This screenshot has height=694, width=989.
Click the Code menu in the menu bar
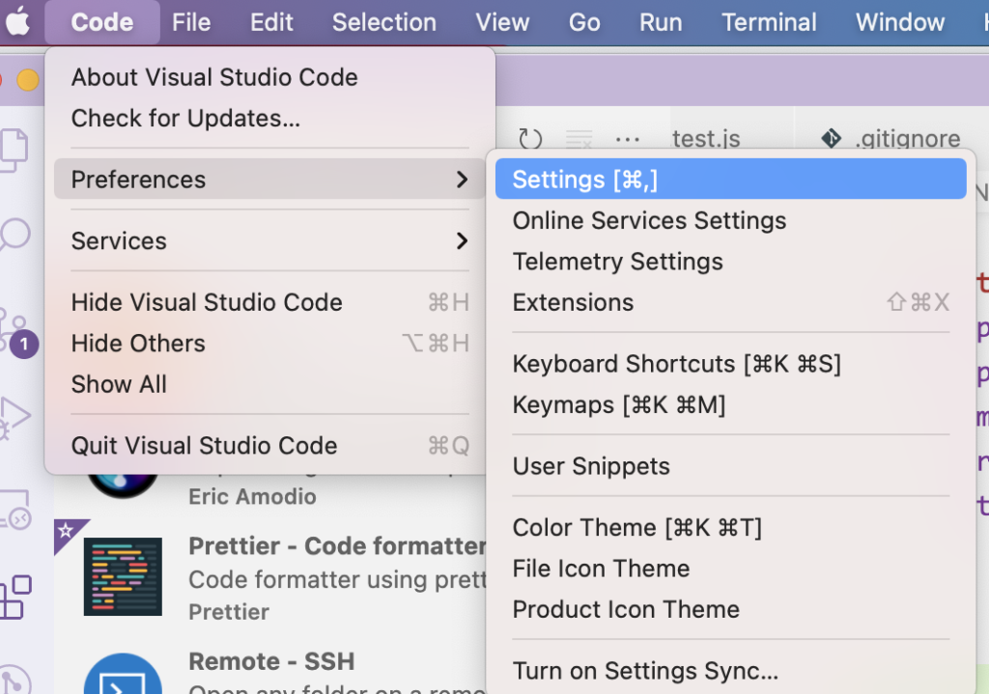[x=102, y=22]
